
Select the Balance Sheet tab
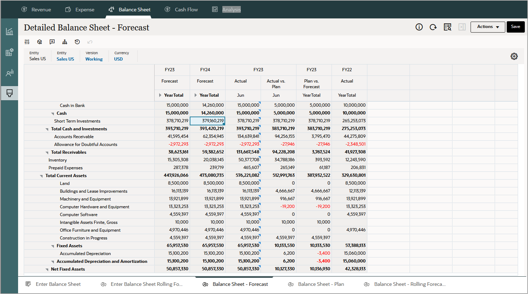click(x=134, y=10)
